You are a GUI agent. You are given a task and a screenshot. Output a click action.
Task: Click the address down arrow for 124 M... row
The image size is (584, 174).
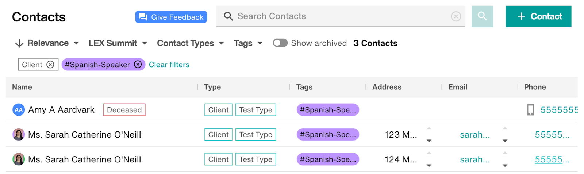coord(429,165)
